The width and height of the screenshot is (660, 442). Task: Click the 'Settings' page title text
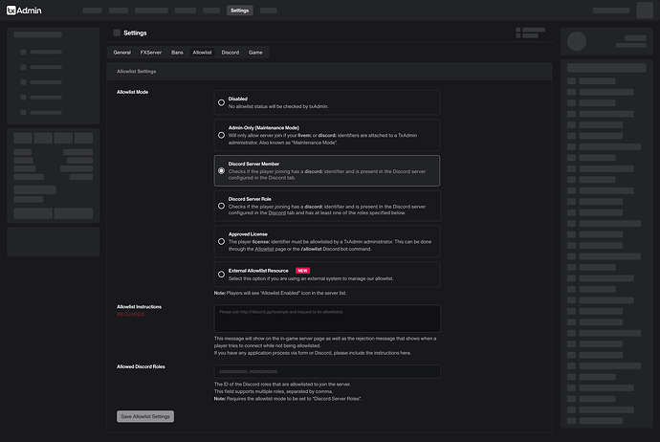pyautogui.click(x=135, y=33)
